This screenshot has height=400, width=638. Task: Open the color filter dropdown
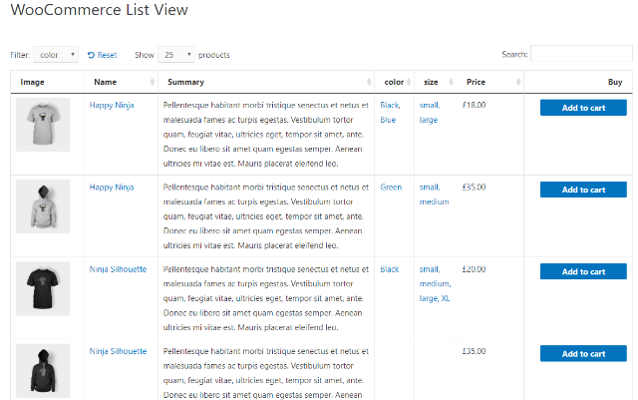point(56,55)
